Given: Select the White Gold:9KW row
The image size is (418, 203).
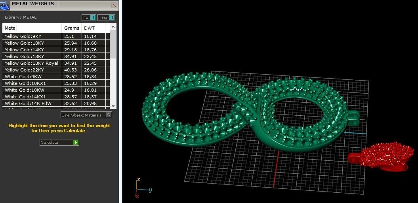Looking at the screenshot, I should click(56, 77).
